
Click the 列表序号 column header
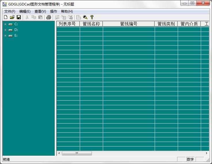click(x=68, y=24)
